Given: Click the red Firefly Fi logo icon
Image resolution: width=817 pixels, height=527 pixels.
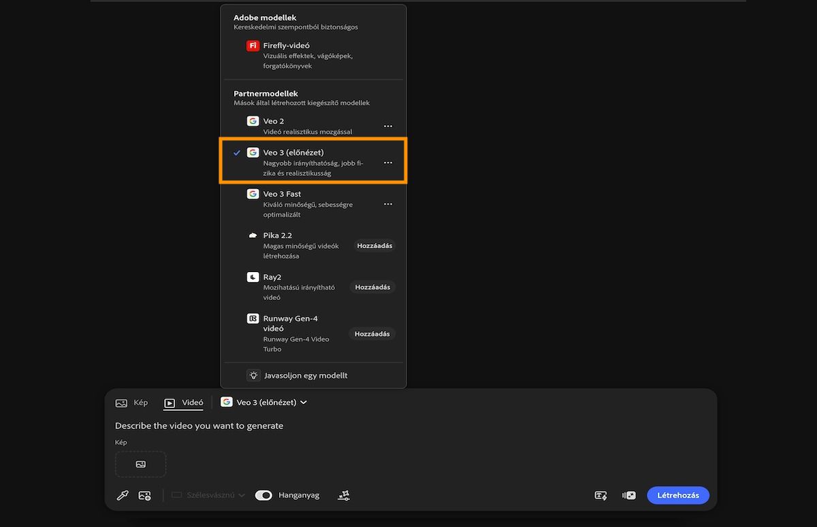Looking at the screenshot, I should pyautogui.click(x=253, y=46).
